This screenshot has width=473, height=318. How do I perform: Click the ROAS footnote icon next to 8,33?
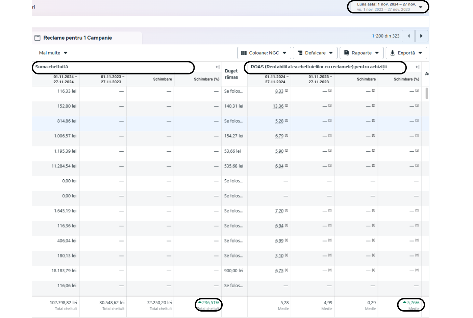[x=287, y=91]
